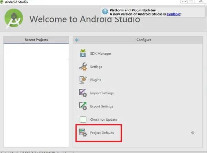Click the Configure panel title
The width and height of the screenshot is (207, 153).
point(144,40)
